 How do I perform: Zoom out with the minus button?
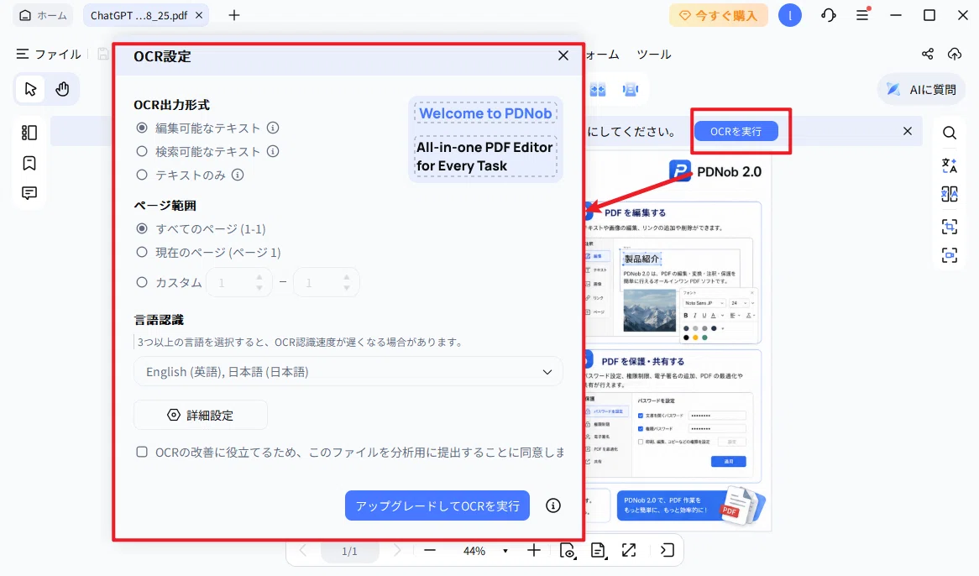430,551
